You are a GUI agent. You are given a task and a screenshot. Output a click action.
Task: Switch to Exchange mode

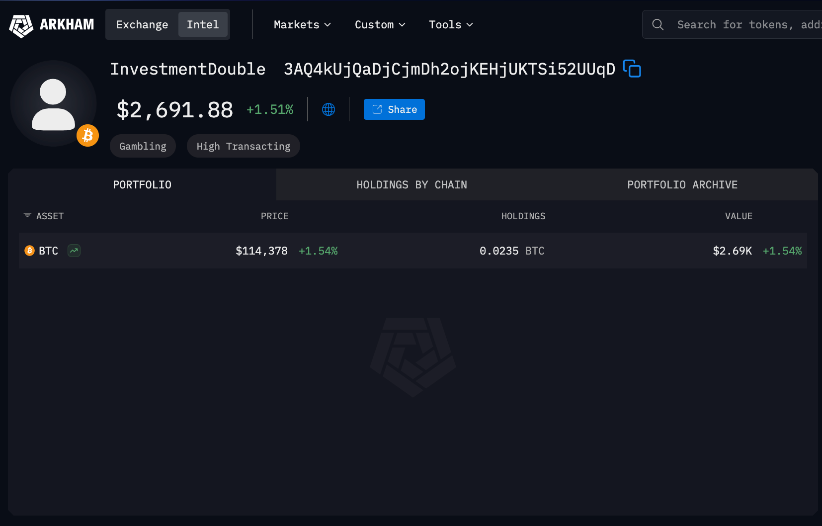142,24
